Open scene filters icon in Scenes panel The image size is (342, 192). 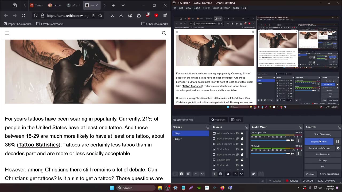189,174
